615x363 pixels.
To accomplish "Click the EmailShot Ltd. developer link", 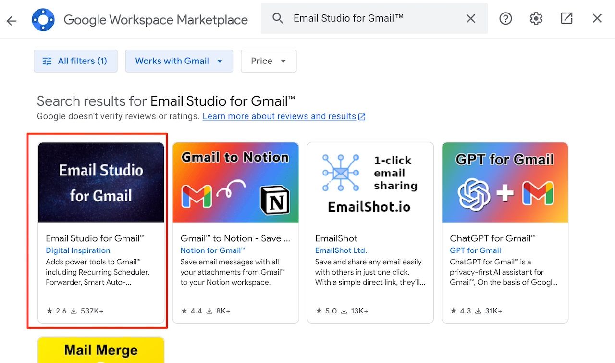I will pos(341,250).
